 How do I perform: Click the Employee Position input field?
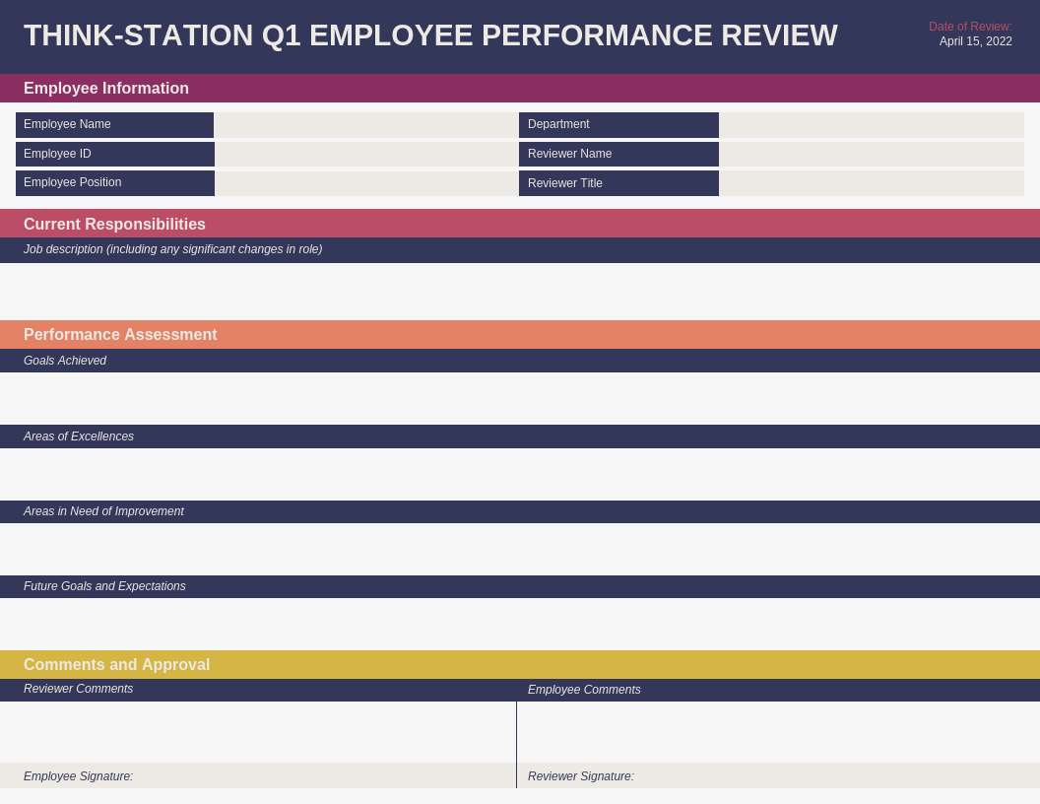364,183
